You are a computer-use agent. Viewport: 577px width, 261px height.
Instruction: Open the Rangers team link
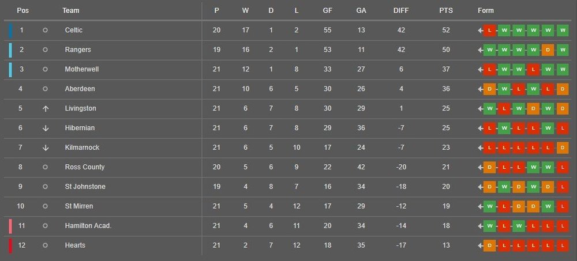pyautogui.click(x=78, y=50)
